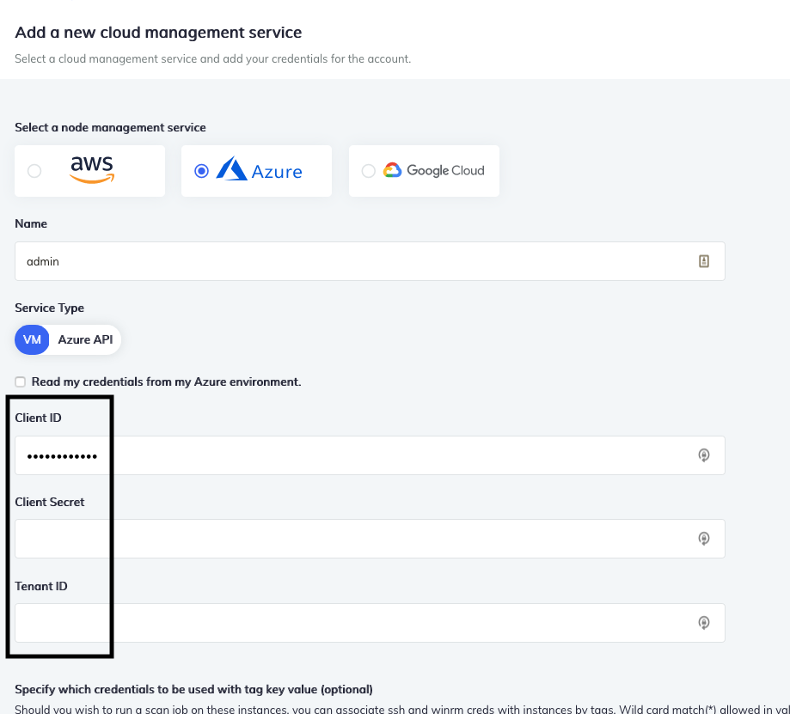Select the Azure radio button
The image size is (790, 714).
201,169
